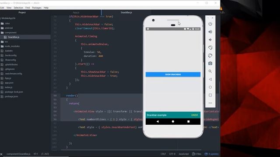Click the 0 files git indicator
The height and width of the screenshot is (157, 280).
[196, 154]
